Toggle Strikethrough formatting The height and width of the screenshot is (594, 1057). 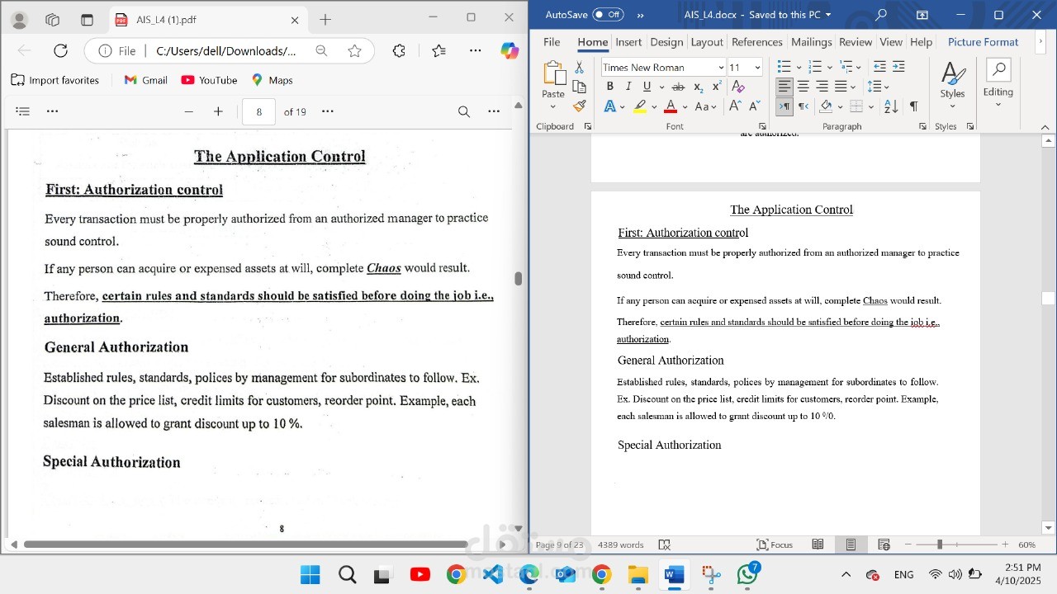(678, 87)
